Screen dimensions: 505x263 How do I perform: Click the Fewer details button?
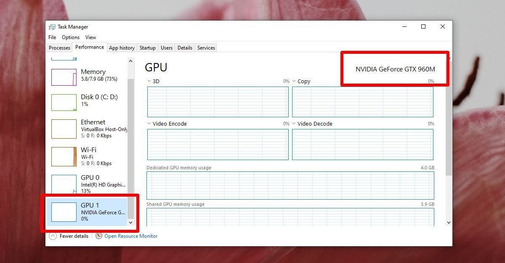(69, 236)
